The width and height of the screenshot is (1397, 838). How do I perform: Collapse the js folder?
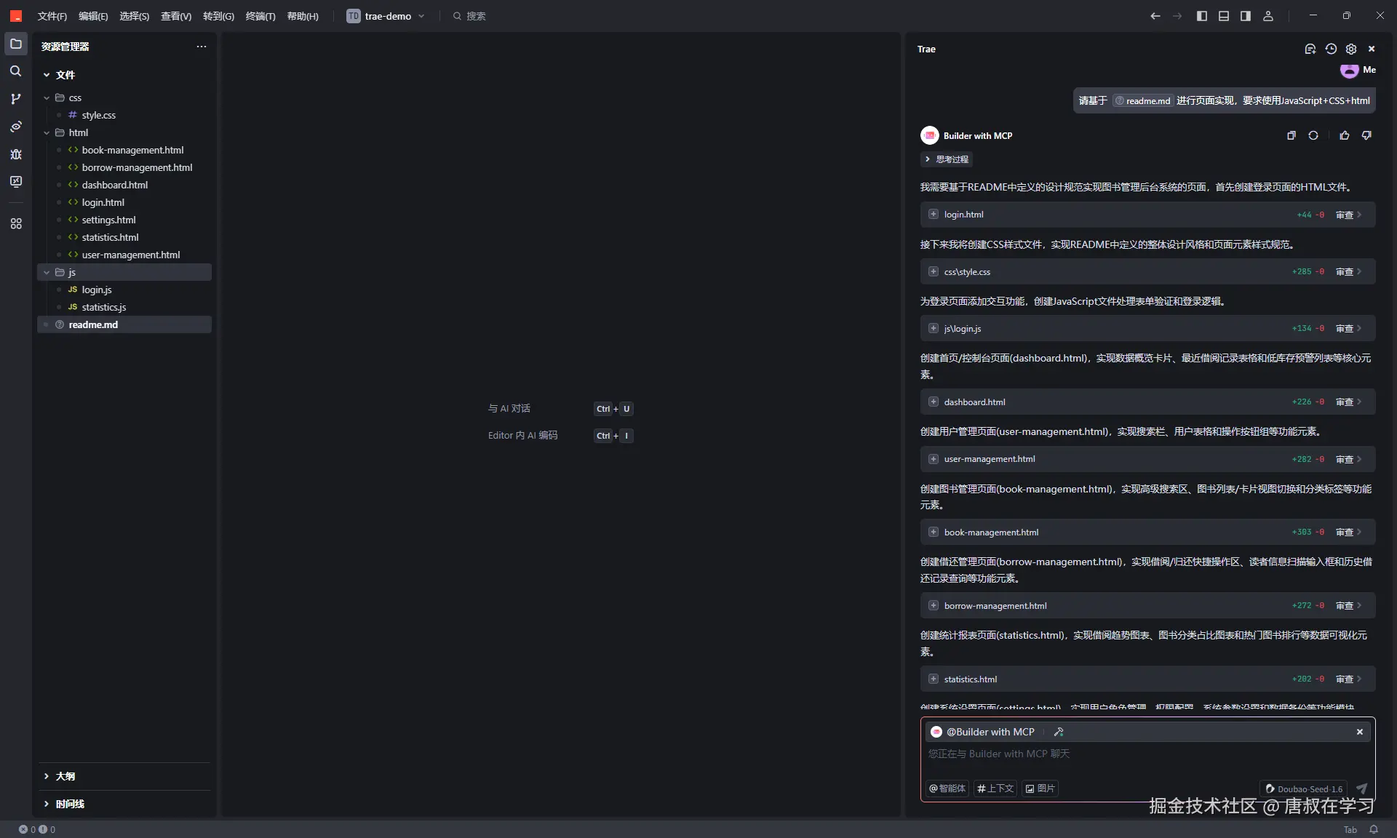pos(47,272)
